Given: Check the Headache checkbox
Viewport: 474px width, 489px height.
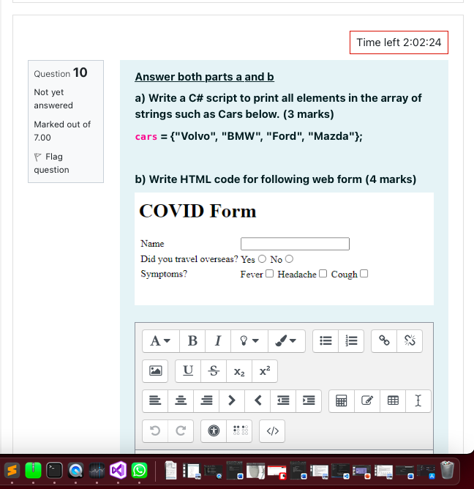Looking at the screenshot, I should coord(323,274).
